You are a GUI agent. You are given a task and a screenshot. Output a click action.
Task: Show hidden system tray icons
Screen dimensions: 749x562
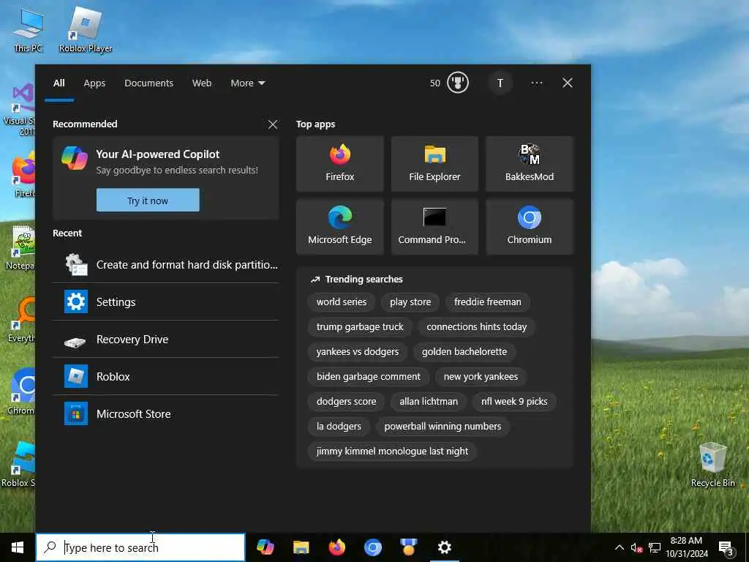(619, 547)
